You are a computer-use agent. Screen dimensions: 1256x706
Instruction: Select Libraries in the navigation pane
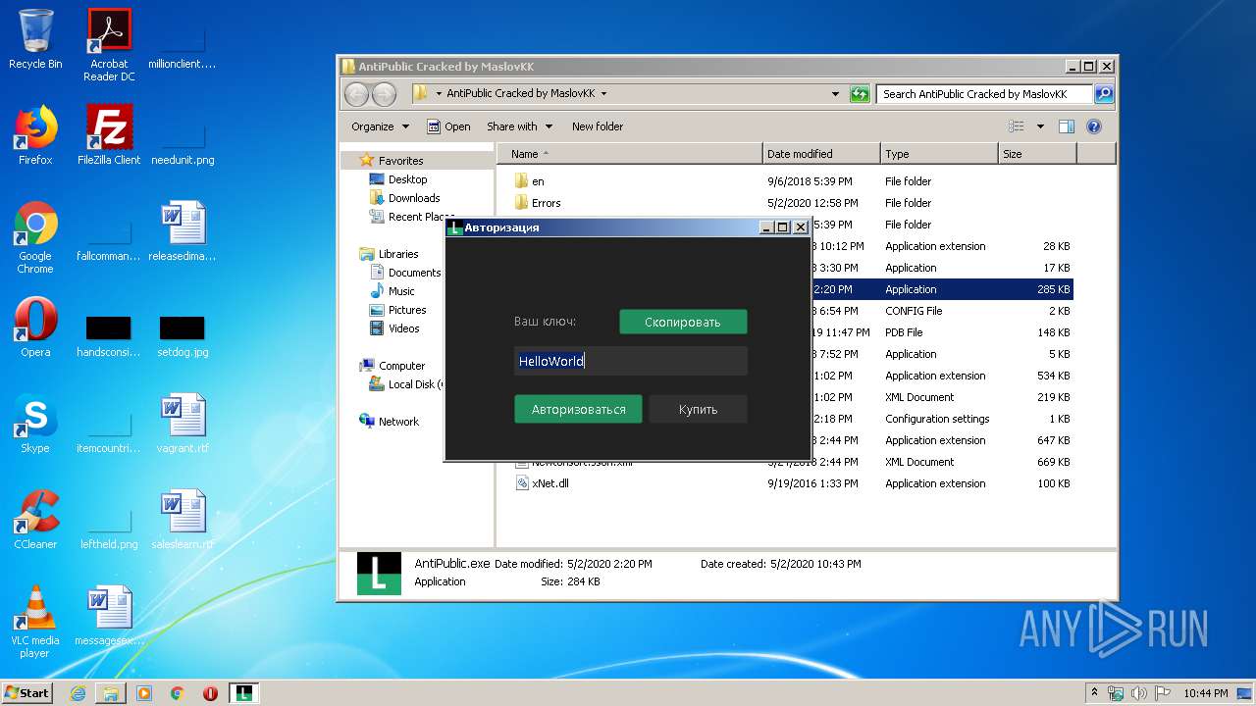point(398,254)
